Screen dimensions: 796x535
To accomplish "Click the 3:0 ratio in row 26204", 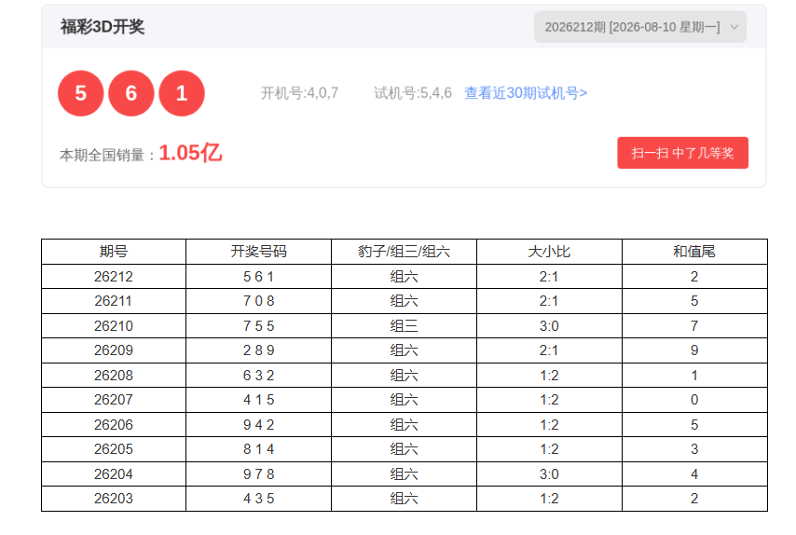I will point(549,474).
